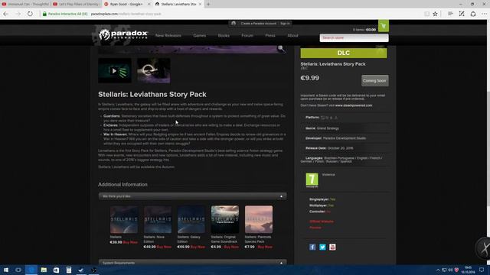Click the Paradox Interactive logo
Image resolution: width=490 pixels, height=275 pixels.
click(122, 34)
